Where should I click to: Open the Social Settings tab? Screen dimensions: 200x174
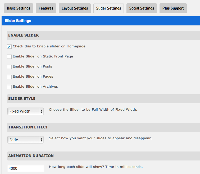(x=142, y=8)
